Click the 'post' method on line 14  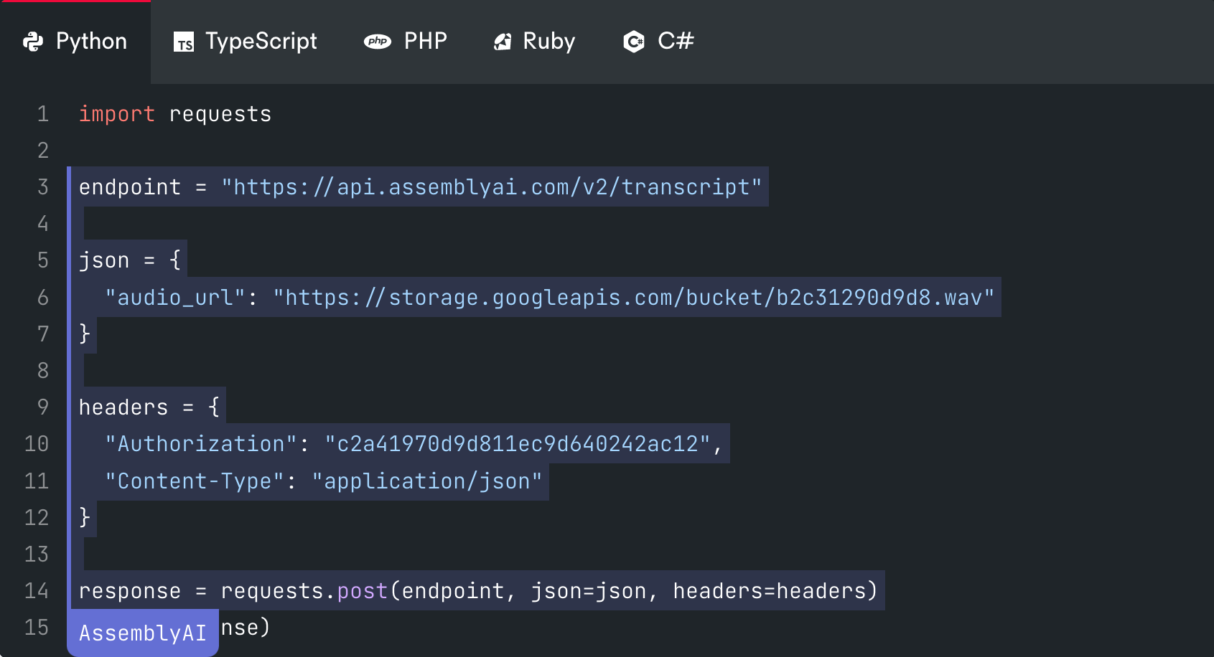point(363,591)
